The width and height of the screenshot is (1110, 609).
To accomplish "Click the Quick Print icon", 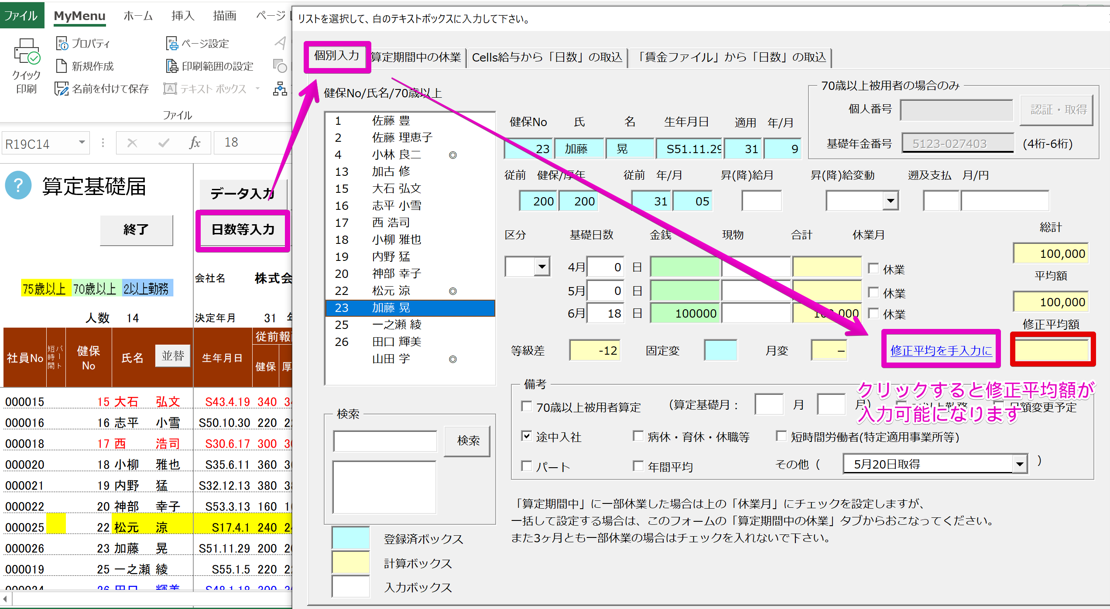I will (27, 52).
